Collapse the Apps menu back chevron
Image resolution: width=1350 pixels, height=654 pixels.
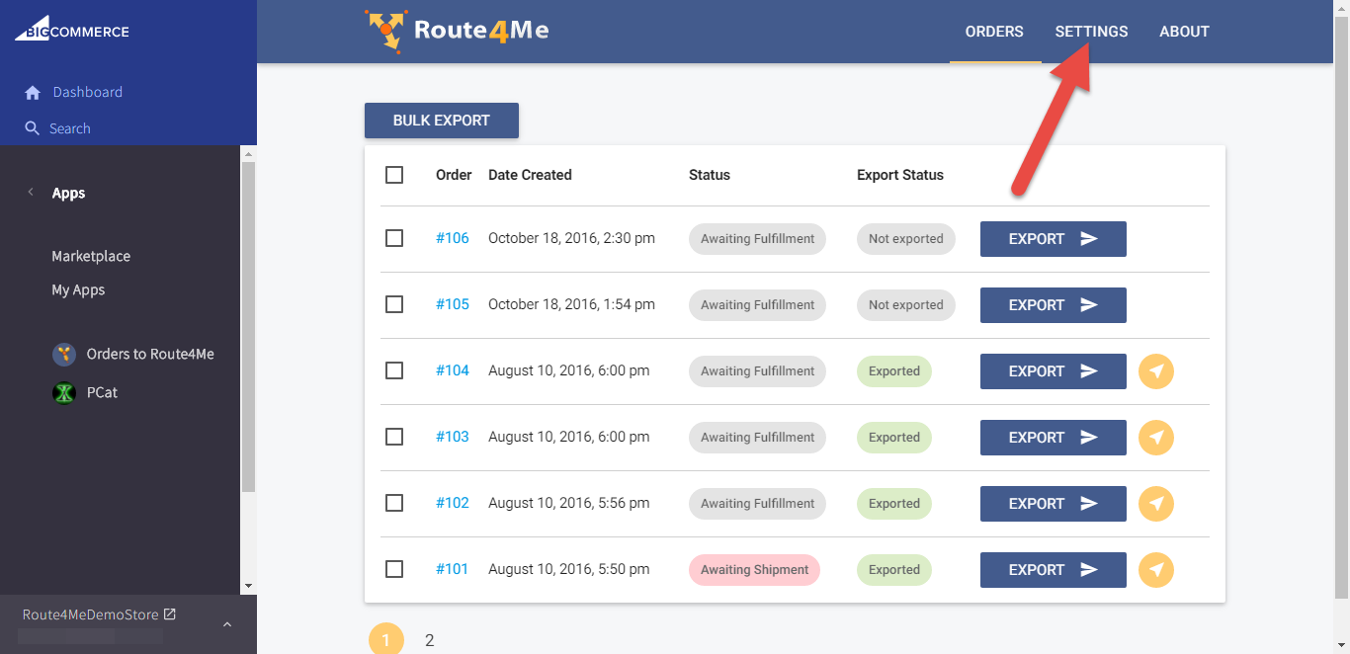31,193
